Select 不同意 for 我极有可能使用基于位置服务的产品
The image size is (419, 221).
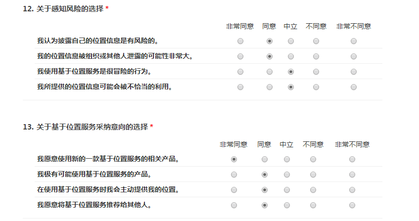(x=313, y=175)
